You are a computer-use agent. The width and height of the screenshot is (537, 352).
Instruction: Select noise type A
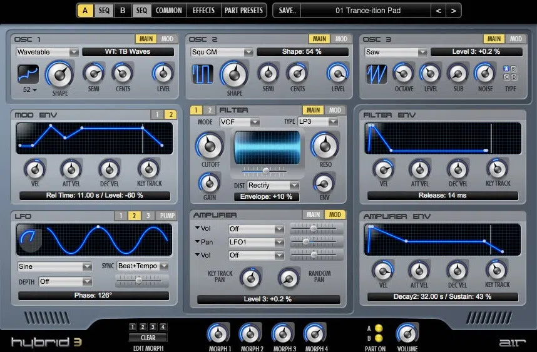506,69
